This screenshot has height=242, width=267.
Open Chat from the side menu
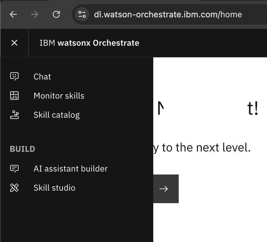[x=42, y=77]
